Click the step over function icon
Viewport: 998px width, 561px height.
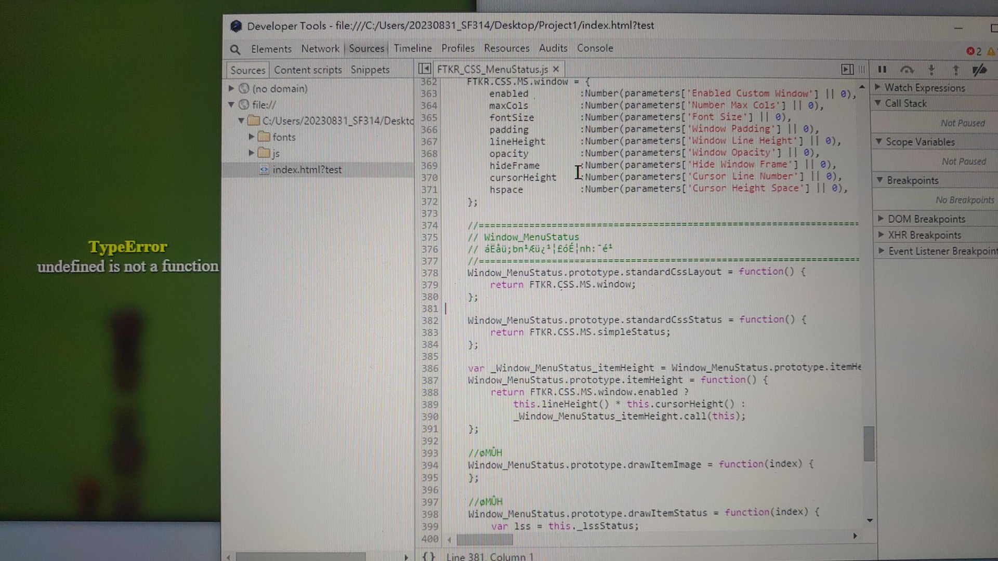tap(907, 70)
